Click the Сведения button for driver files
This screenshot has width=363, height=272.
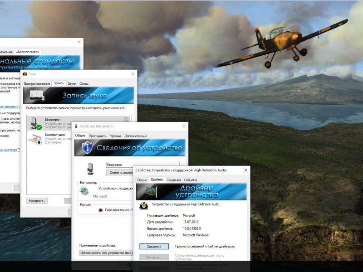(x=154, y=247)
